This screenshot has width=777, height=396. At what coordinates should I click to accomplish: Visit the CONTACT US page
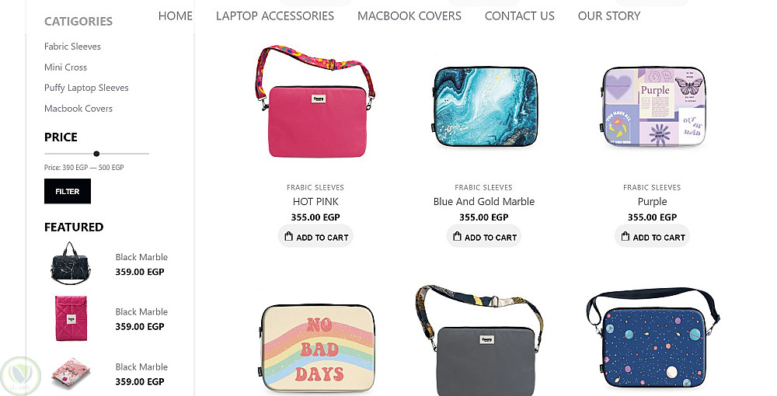519,16
